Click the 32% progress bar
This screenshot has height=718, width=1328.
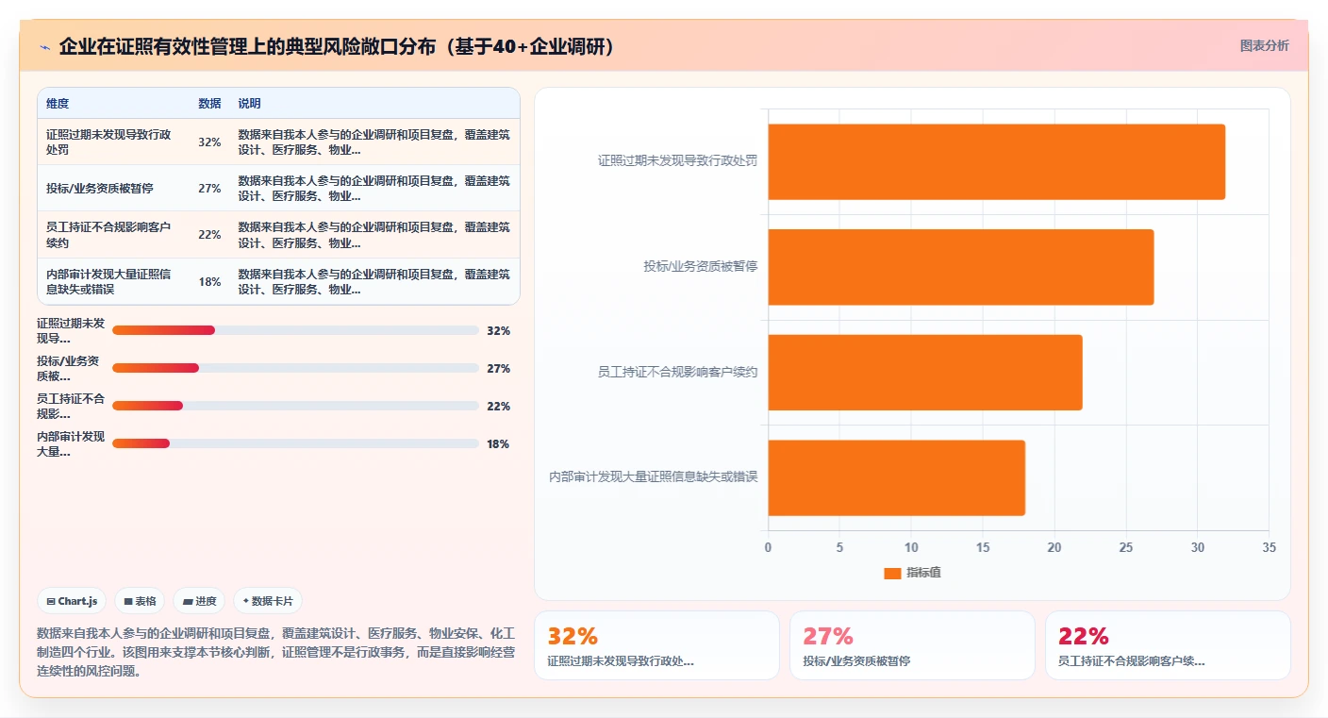[295, 330]
